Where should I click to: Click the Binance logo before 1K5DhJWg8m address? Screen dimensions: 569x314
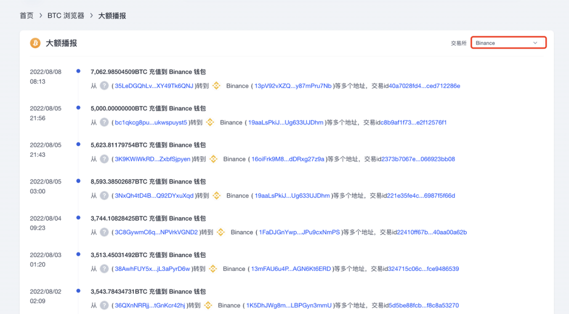click(x=208, y=305)
